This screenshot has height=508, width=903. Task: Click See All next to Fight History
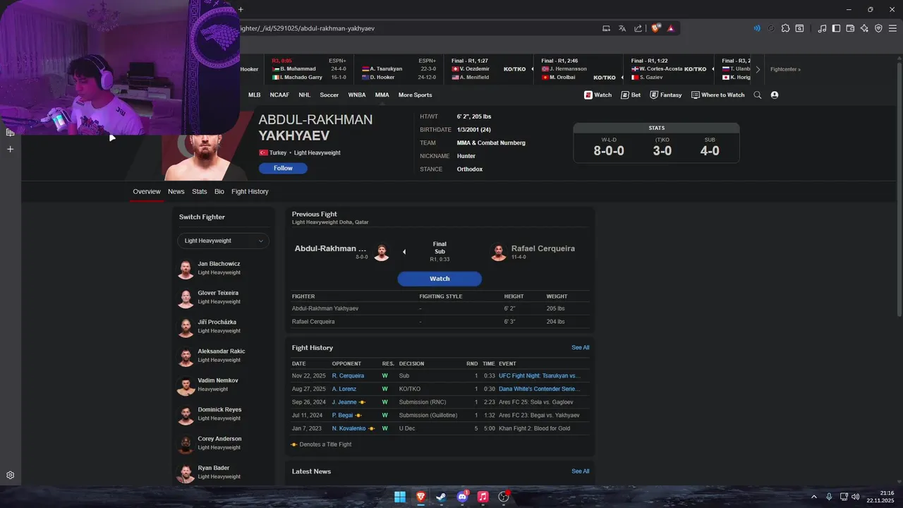580,348
